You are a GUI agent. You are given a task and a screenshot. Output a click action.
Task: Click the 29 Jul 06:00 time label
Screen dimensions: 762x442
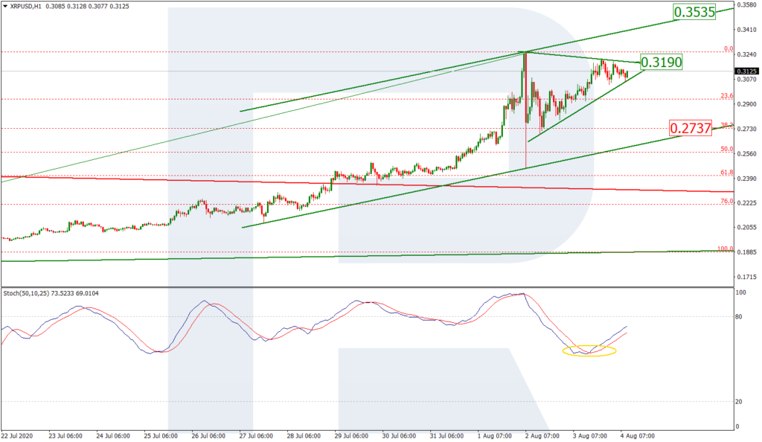pos(353,436)
